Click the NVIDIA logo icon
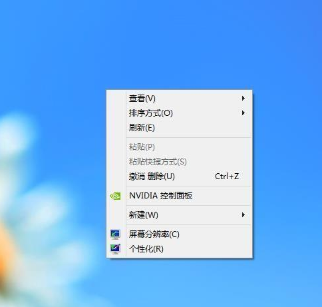Image resolution: width=322 pixels, height=307 pixels. point(115,196)
